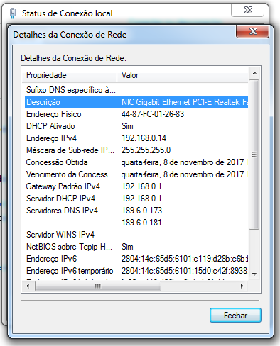
Task: Click network icon in Status de Conexão local title
Action: tap(13, 13)
